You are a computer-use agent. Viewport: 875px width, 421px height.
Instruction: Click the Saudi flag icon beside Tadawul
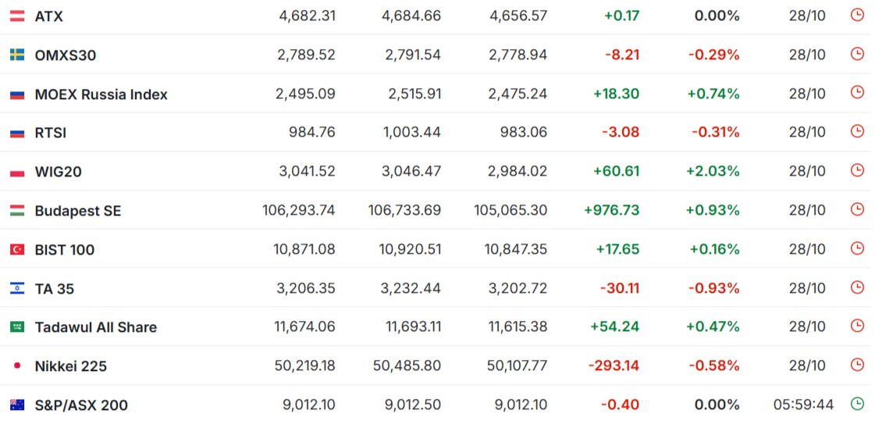tap(17, 327)
